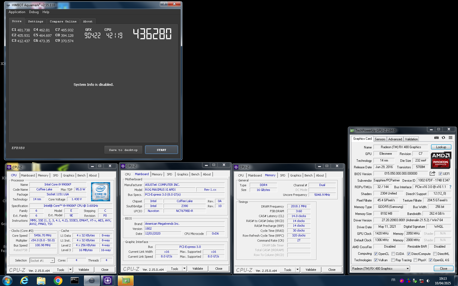This screenshot has width=458, height=286.
Task: Open the Help menu in Aquamark
Action: pyautogui.click(x=46, y=12)
